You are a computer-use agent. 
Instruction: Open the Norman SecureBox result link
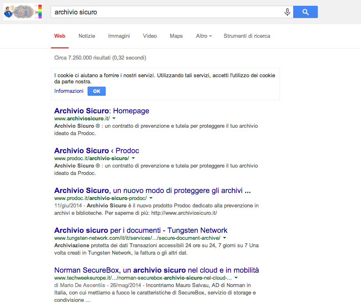(x=157, y=270)
